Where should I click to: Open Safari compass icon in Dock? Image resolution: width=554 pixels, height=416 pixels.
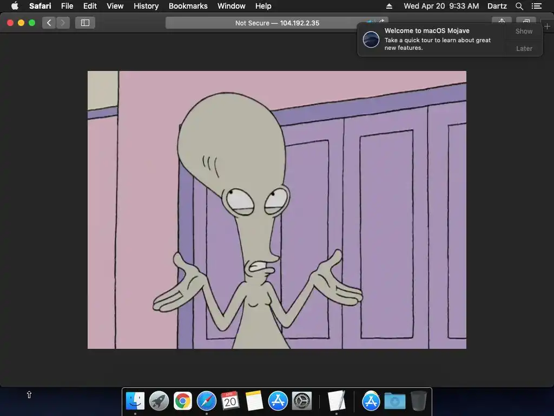206,401
